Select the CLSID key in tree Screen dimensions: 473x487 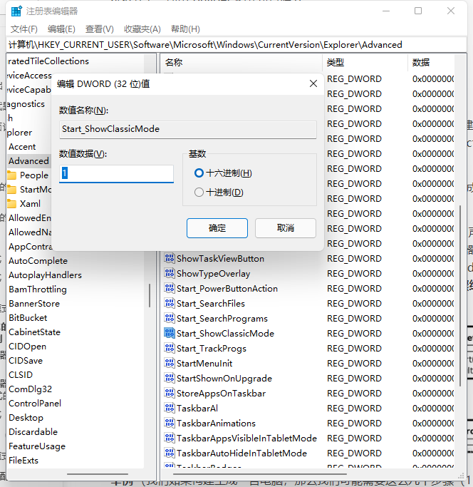pos(21,375)
